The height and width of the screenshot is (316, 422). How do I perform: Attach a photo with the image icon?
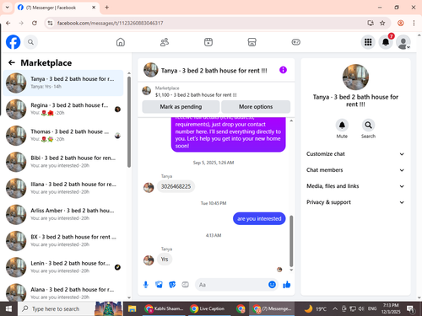pos(159,285)
